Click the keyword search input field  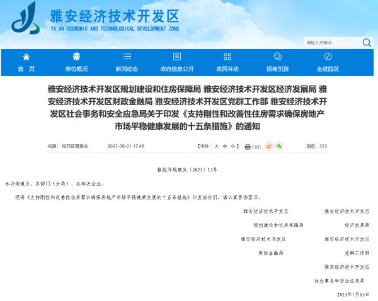pos(333,43)
